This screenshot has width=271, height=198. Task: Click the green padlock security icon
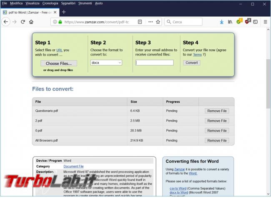(60, 22)
